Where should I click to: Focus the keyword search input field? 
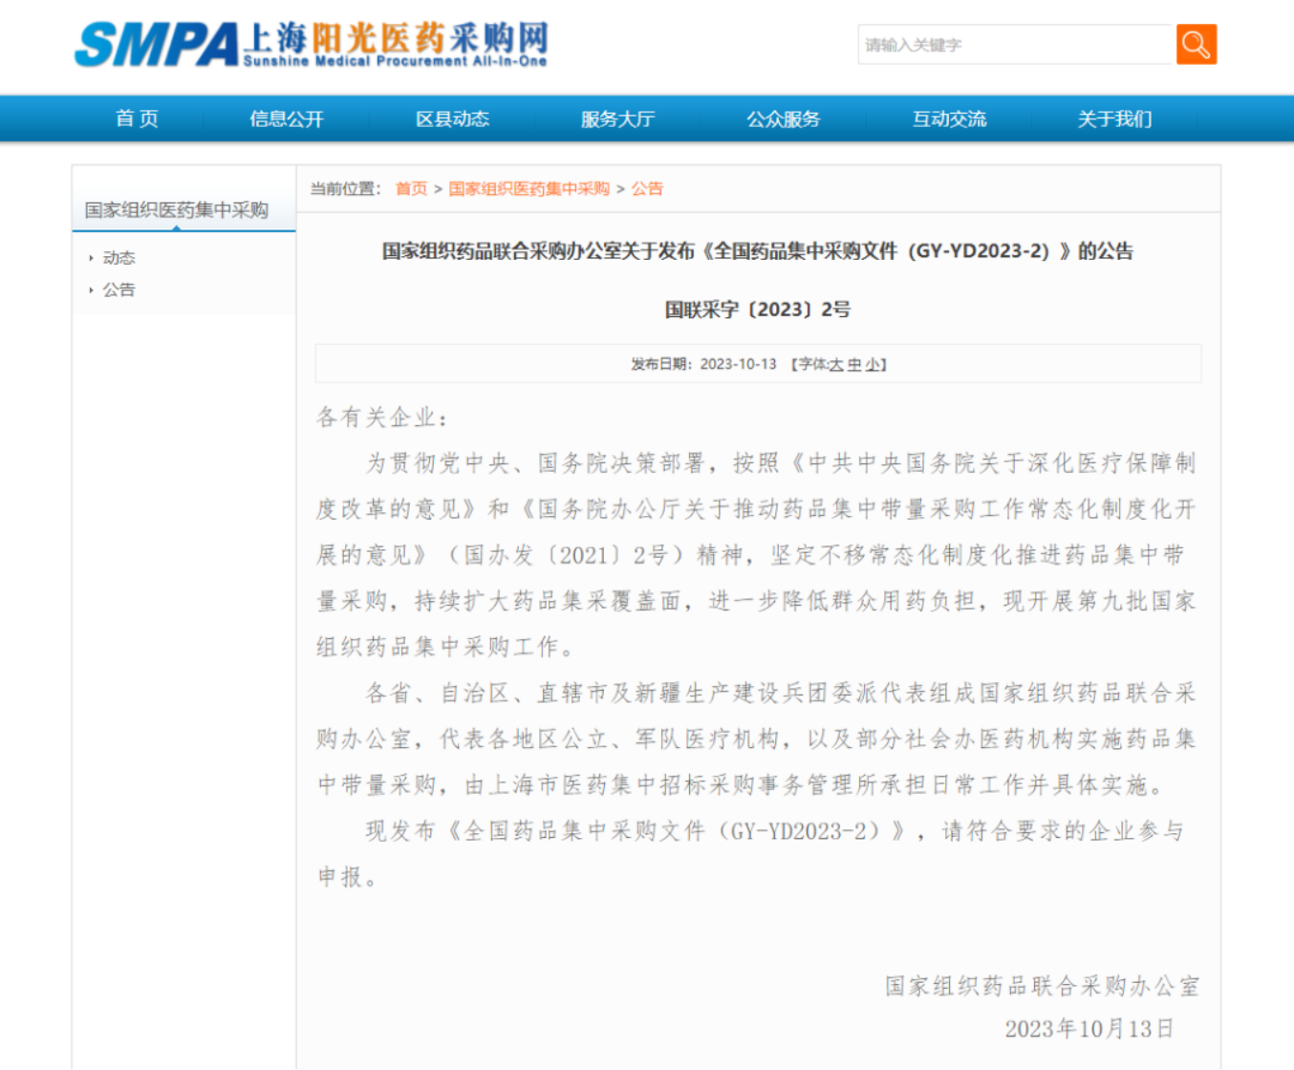pos(1016,44)
